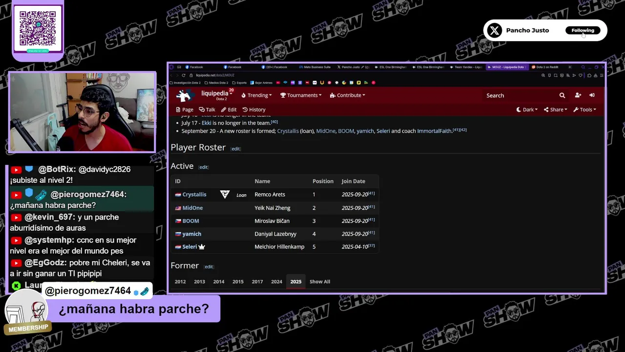Click the YouTube icon beside @systemhp chat message
The width and height of the screenshot is (625, 352).
16,241
